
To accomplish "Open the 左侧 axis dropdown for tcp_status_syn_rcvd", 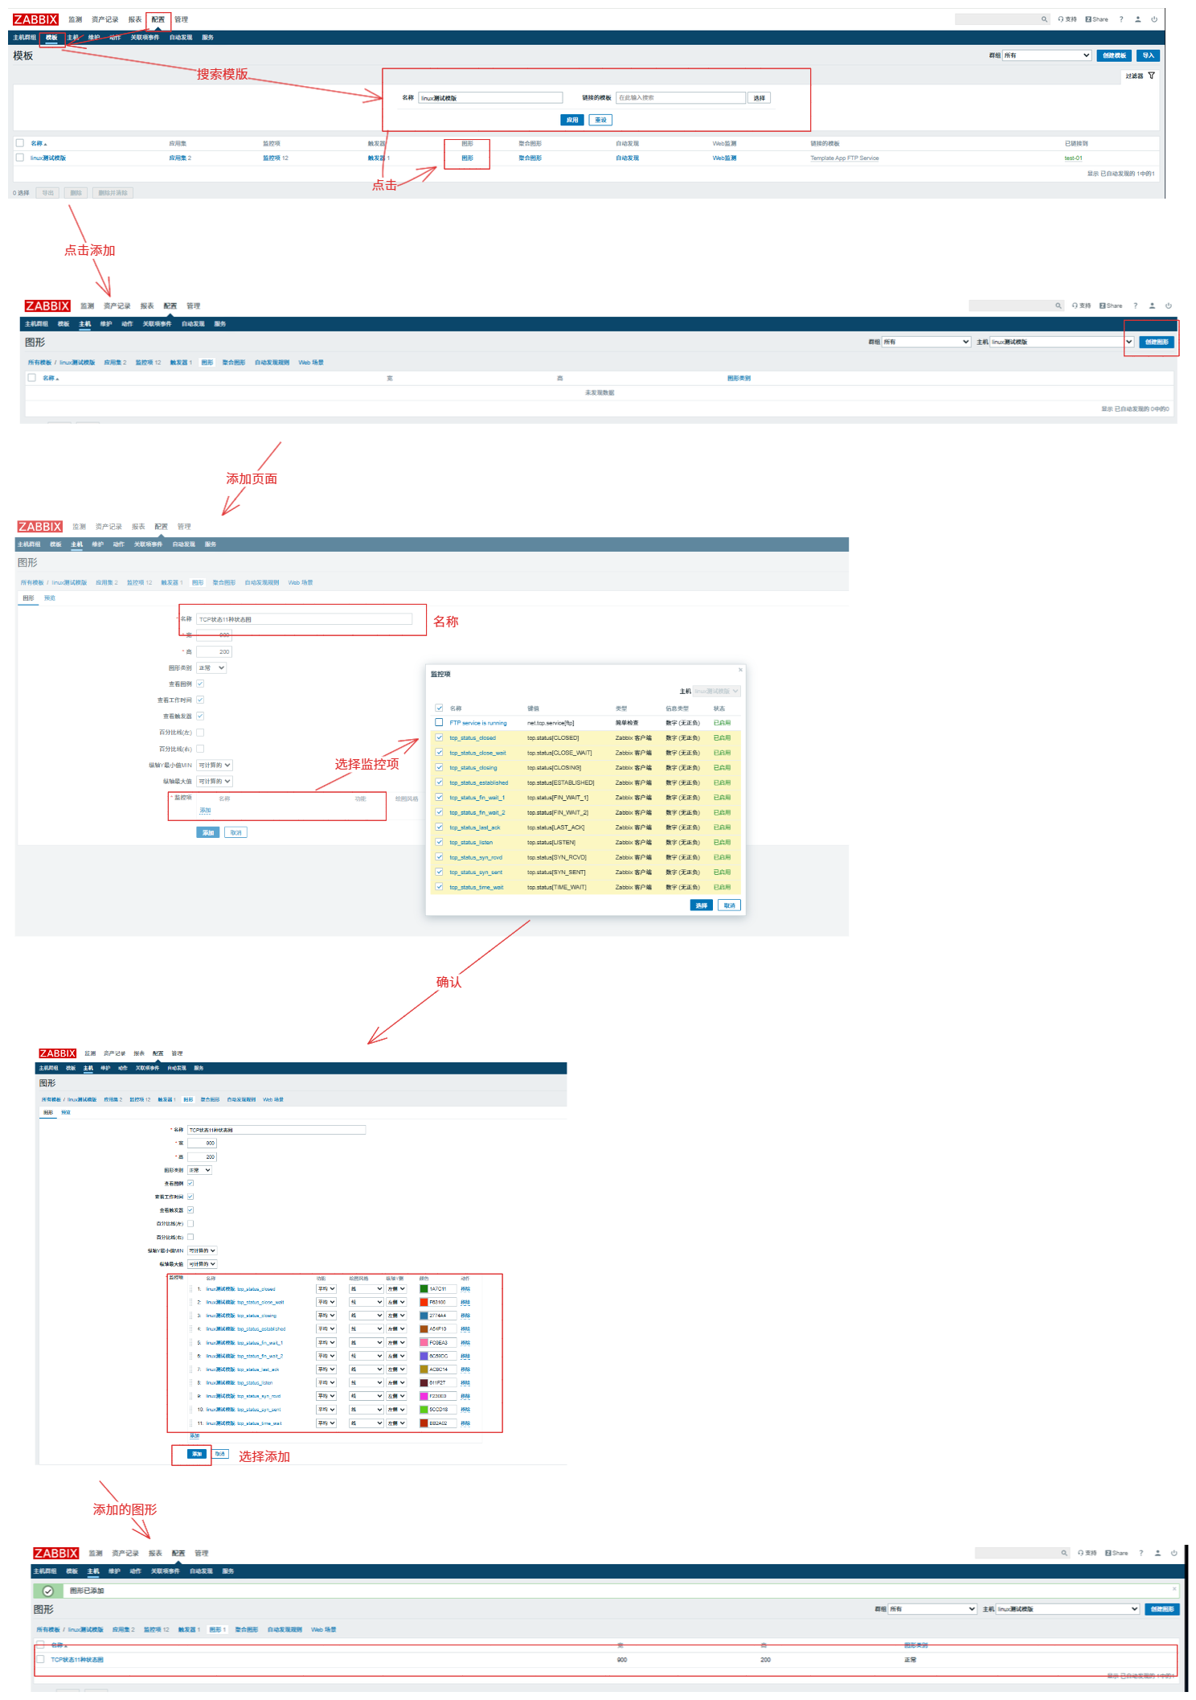I will click(x=396, y=1396).
